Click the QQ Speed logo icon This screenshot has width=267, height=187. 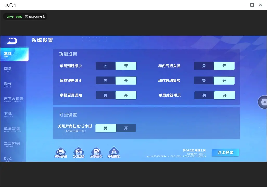click(x=12, y=41)
